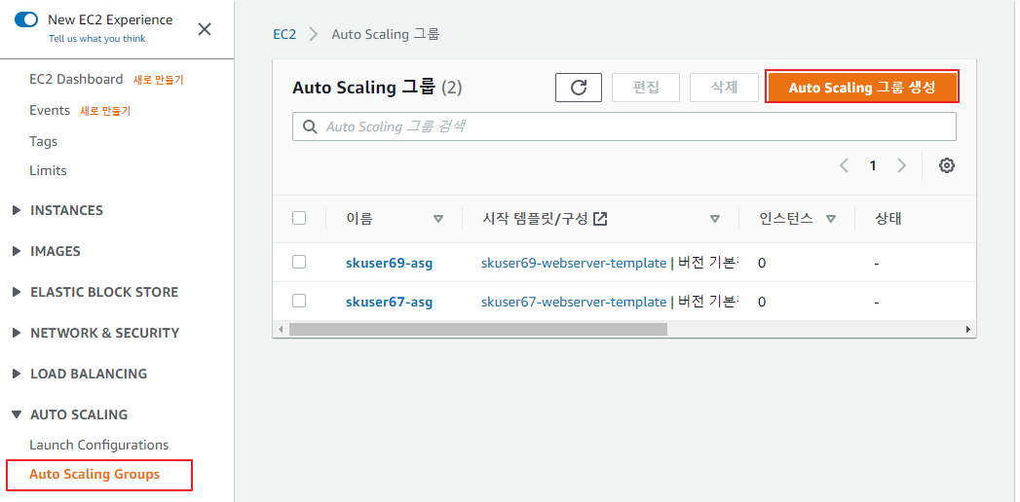Click Auto Scaling 그룹 breadcrumb text
The width and height of the screenshot is (1020, 502).
386,34
